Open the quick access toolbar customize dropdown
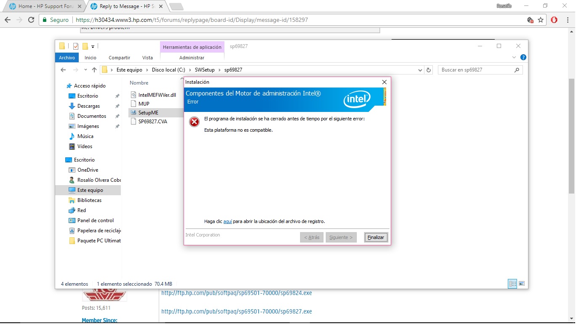The image size is (576, 324). click(x=93, y=46)
